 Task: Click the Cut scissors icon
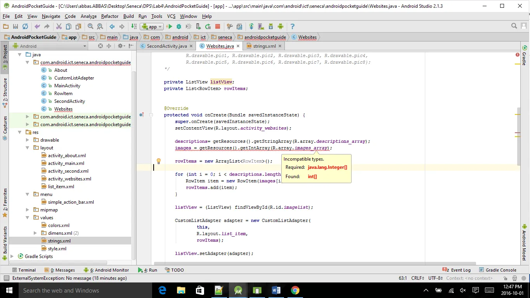pos(59,26)
